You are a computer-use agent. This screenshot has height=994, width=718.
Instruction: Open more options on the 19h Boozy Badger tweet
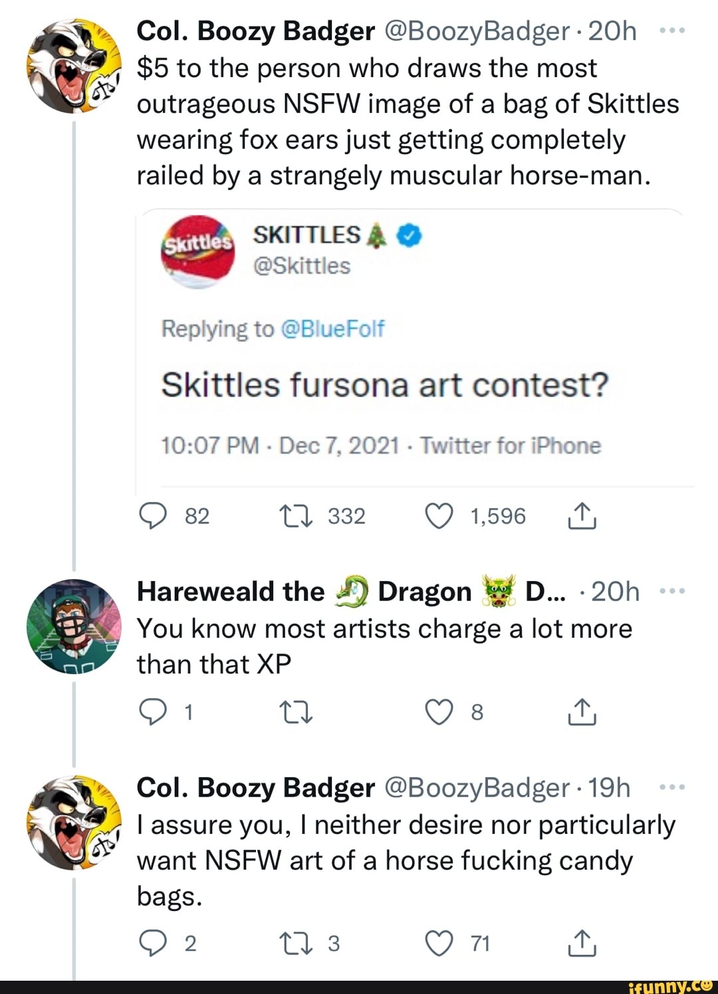pyautogui.click(x=671, y=788)
